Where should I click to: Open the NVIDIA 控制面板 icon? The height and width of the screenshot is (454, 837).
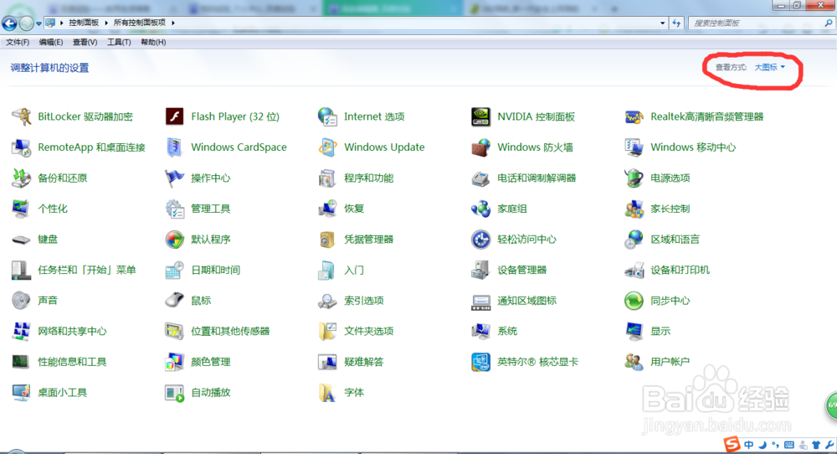pos(480,116)
